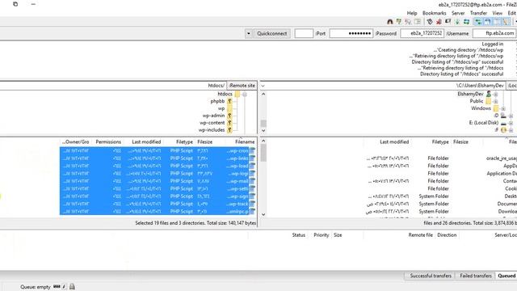The height and width of the screenshot is (291, 517).
Task: Click the Port input field
Action: [304, 33]
